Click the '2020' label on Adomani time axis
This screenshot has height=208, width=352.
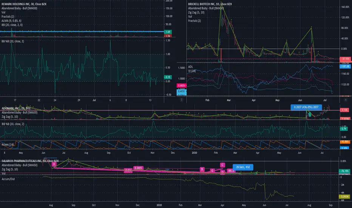(195, 153)
